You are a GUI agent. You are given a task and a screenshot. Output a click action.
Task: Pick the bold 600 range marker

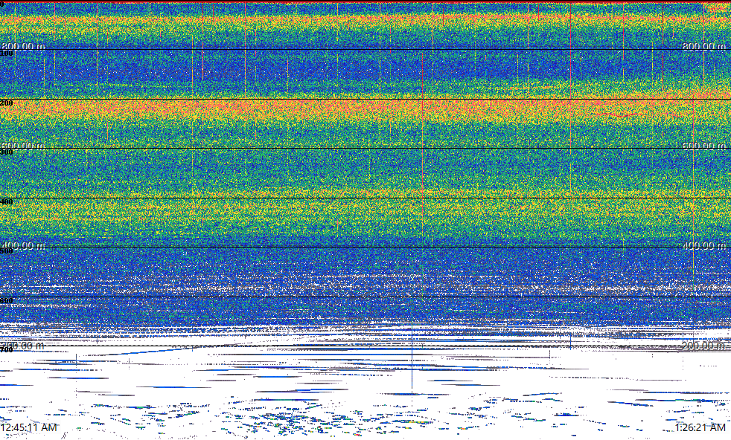coord(6,301)
